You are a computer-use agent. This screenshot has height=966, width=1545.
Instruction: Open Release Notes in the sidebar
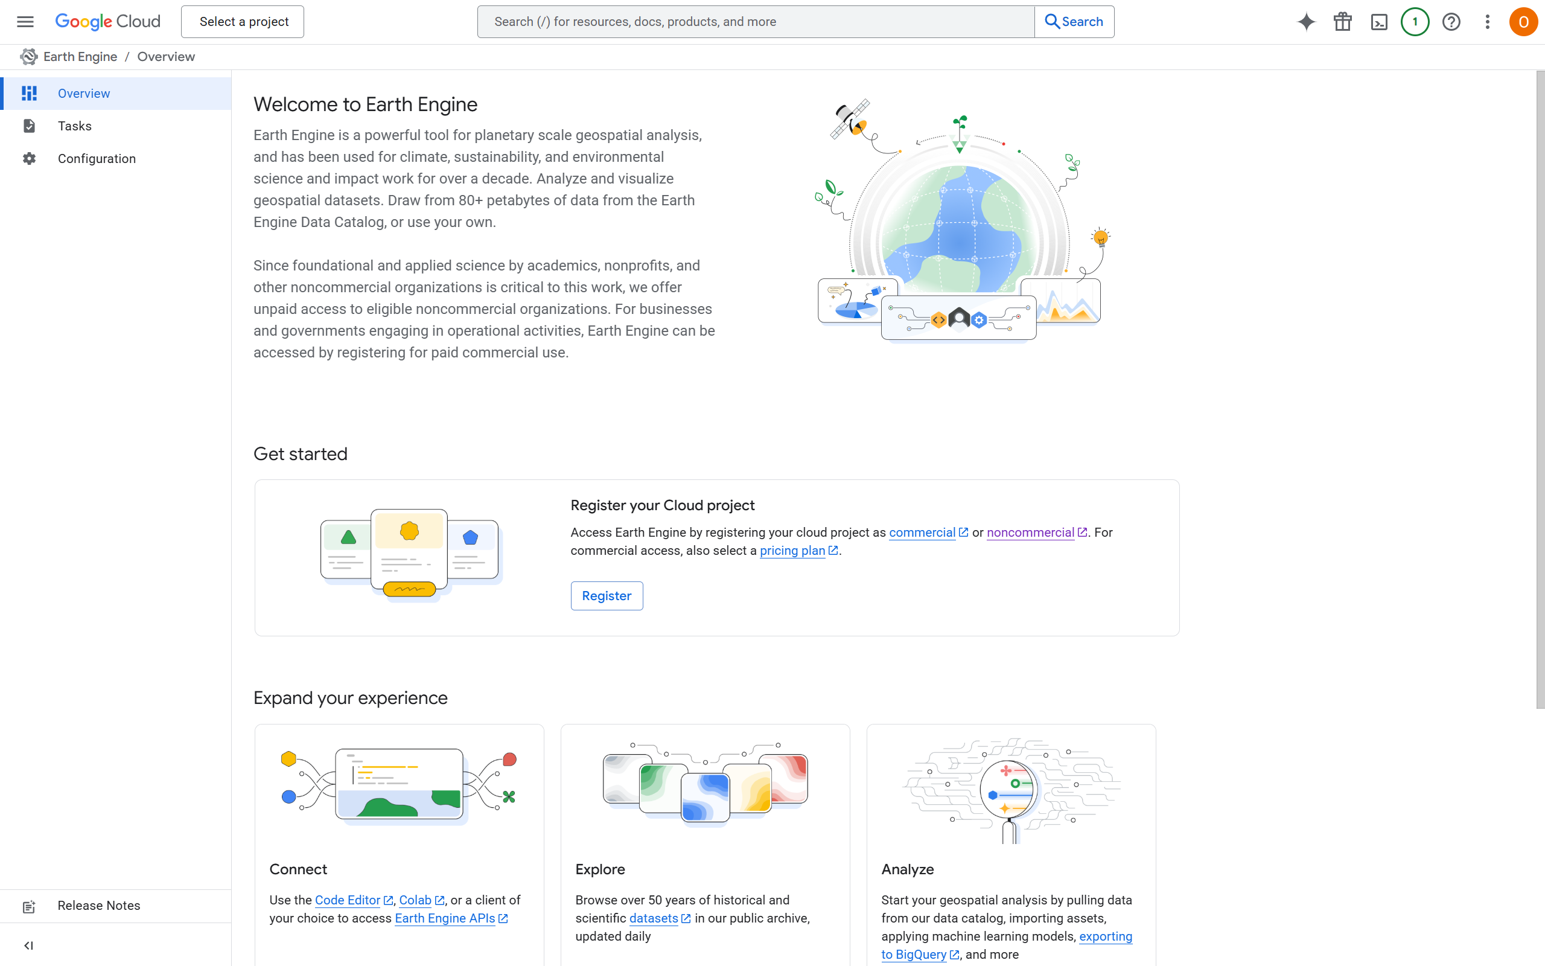(x=98, y=905)
